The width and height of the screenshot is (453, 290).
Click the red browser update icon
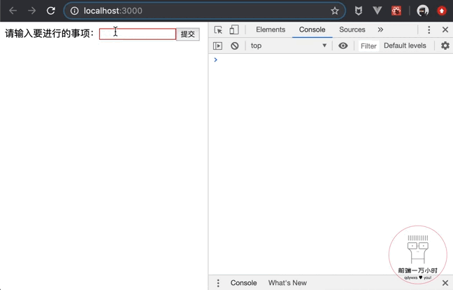tap(441, 11)
